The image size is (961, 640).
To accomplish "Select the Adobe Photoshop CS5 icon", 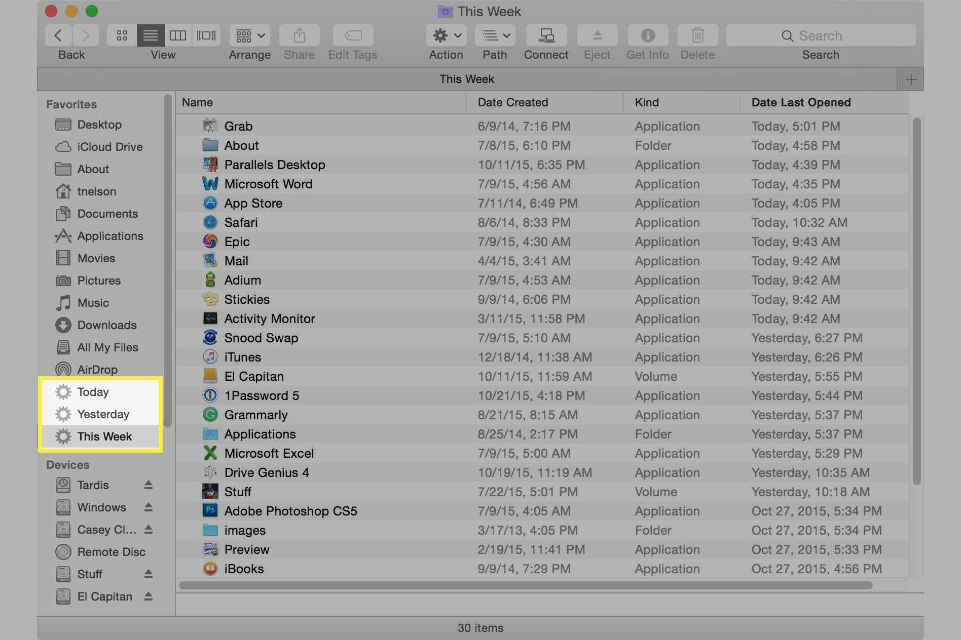I will pos(210,510).
